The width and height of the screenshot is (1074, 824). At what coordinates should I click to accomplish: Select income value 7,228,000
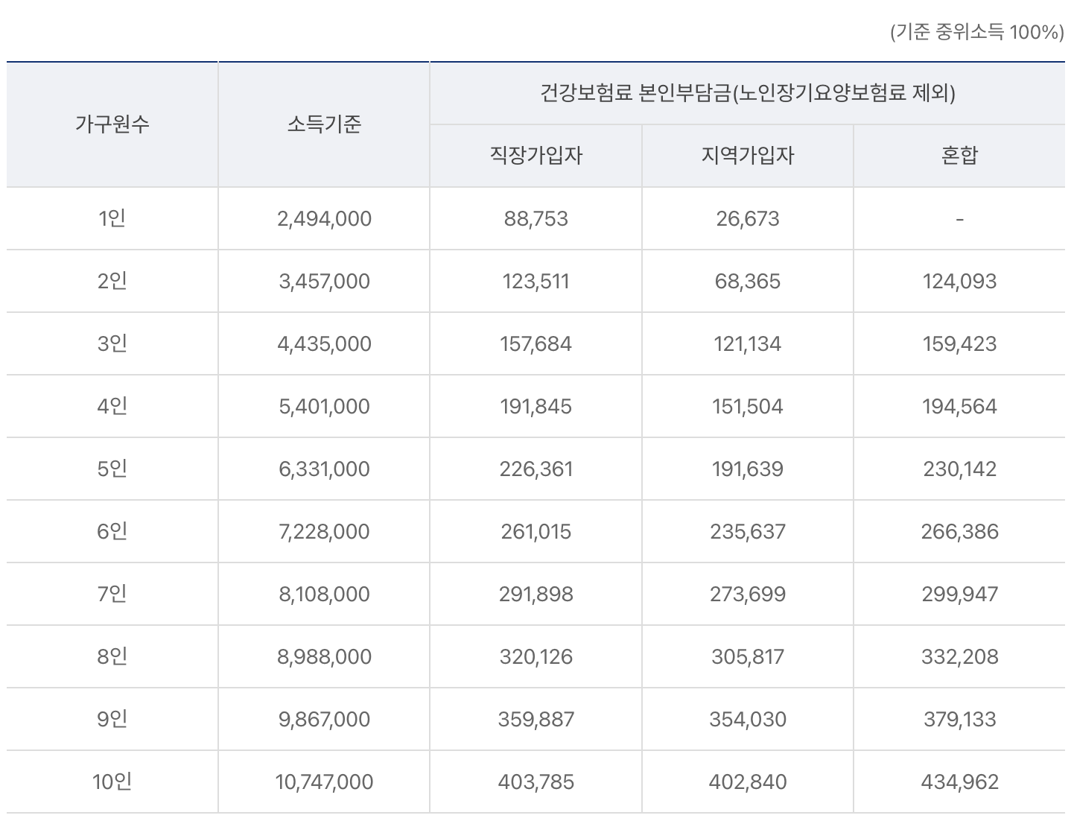pyautogui.click(x=324, y=531)
